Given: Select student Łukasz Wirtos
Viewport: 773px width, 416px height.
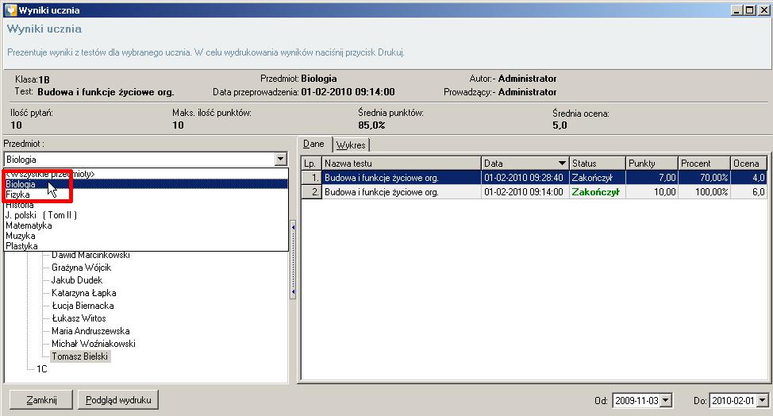Looking at the screenshot, I should click(x=79, y=318).
